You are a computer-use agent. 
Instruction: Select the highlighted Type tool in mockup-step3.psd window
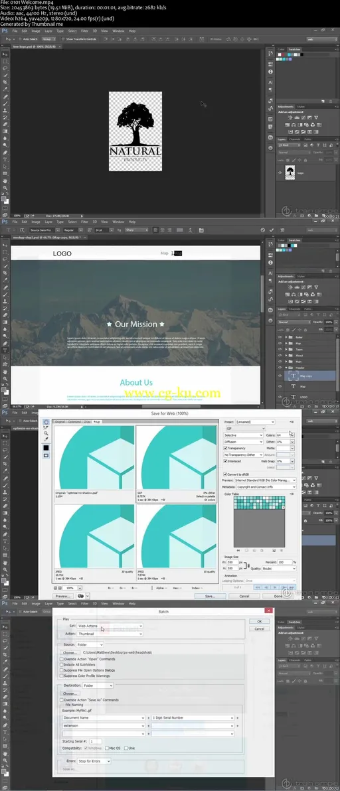pos(5,350)
